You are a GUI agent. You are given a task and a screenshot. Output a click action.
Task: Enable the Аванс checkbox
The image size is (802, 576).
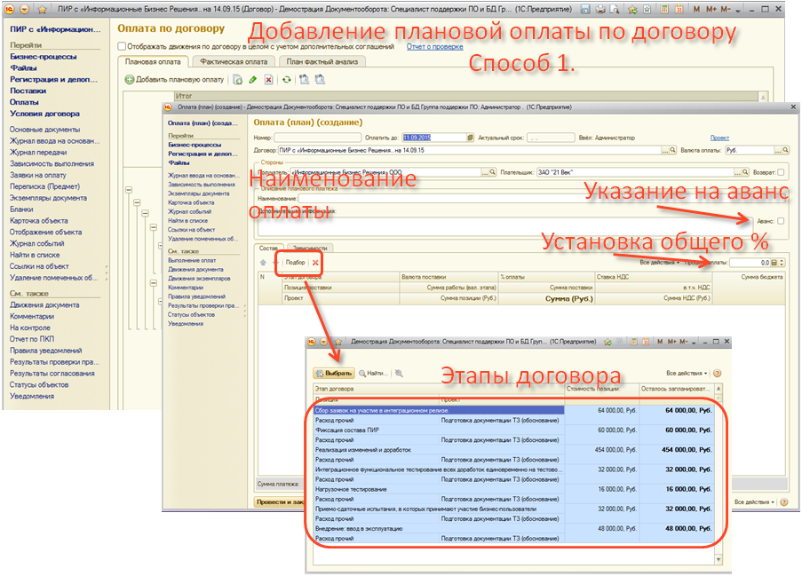780,221
